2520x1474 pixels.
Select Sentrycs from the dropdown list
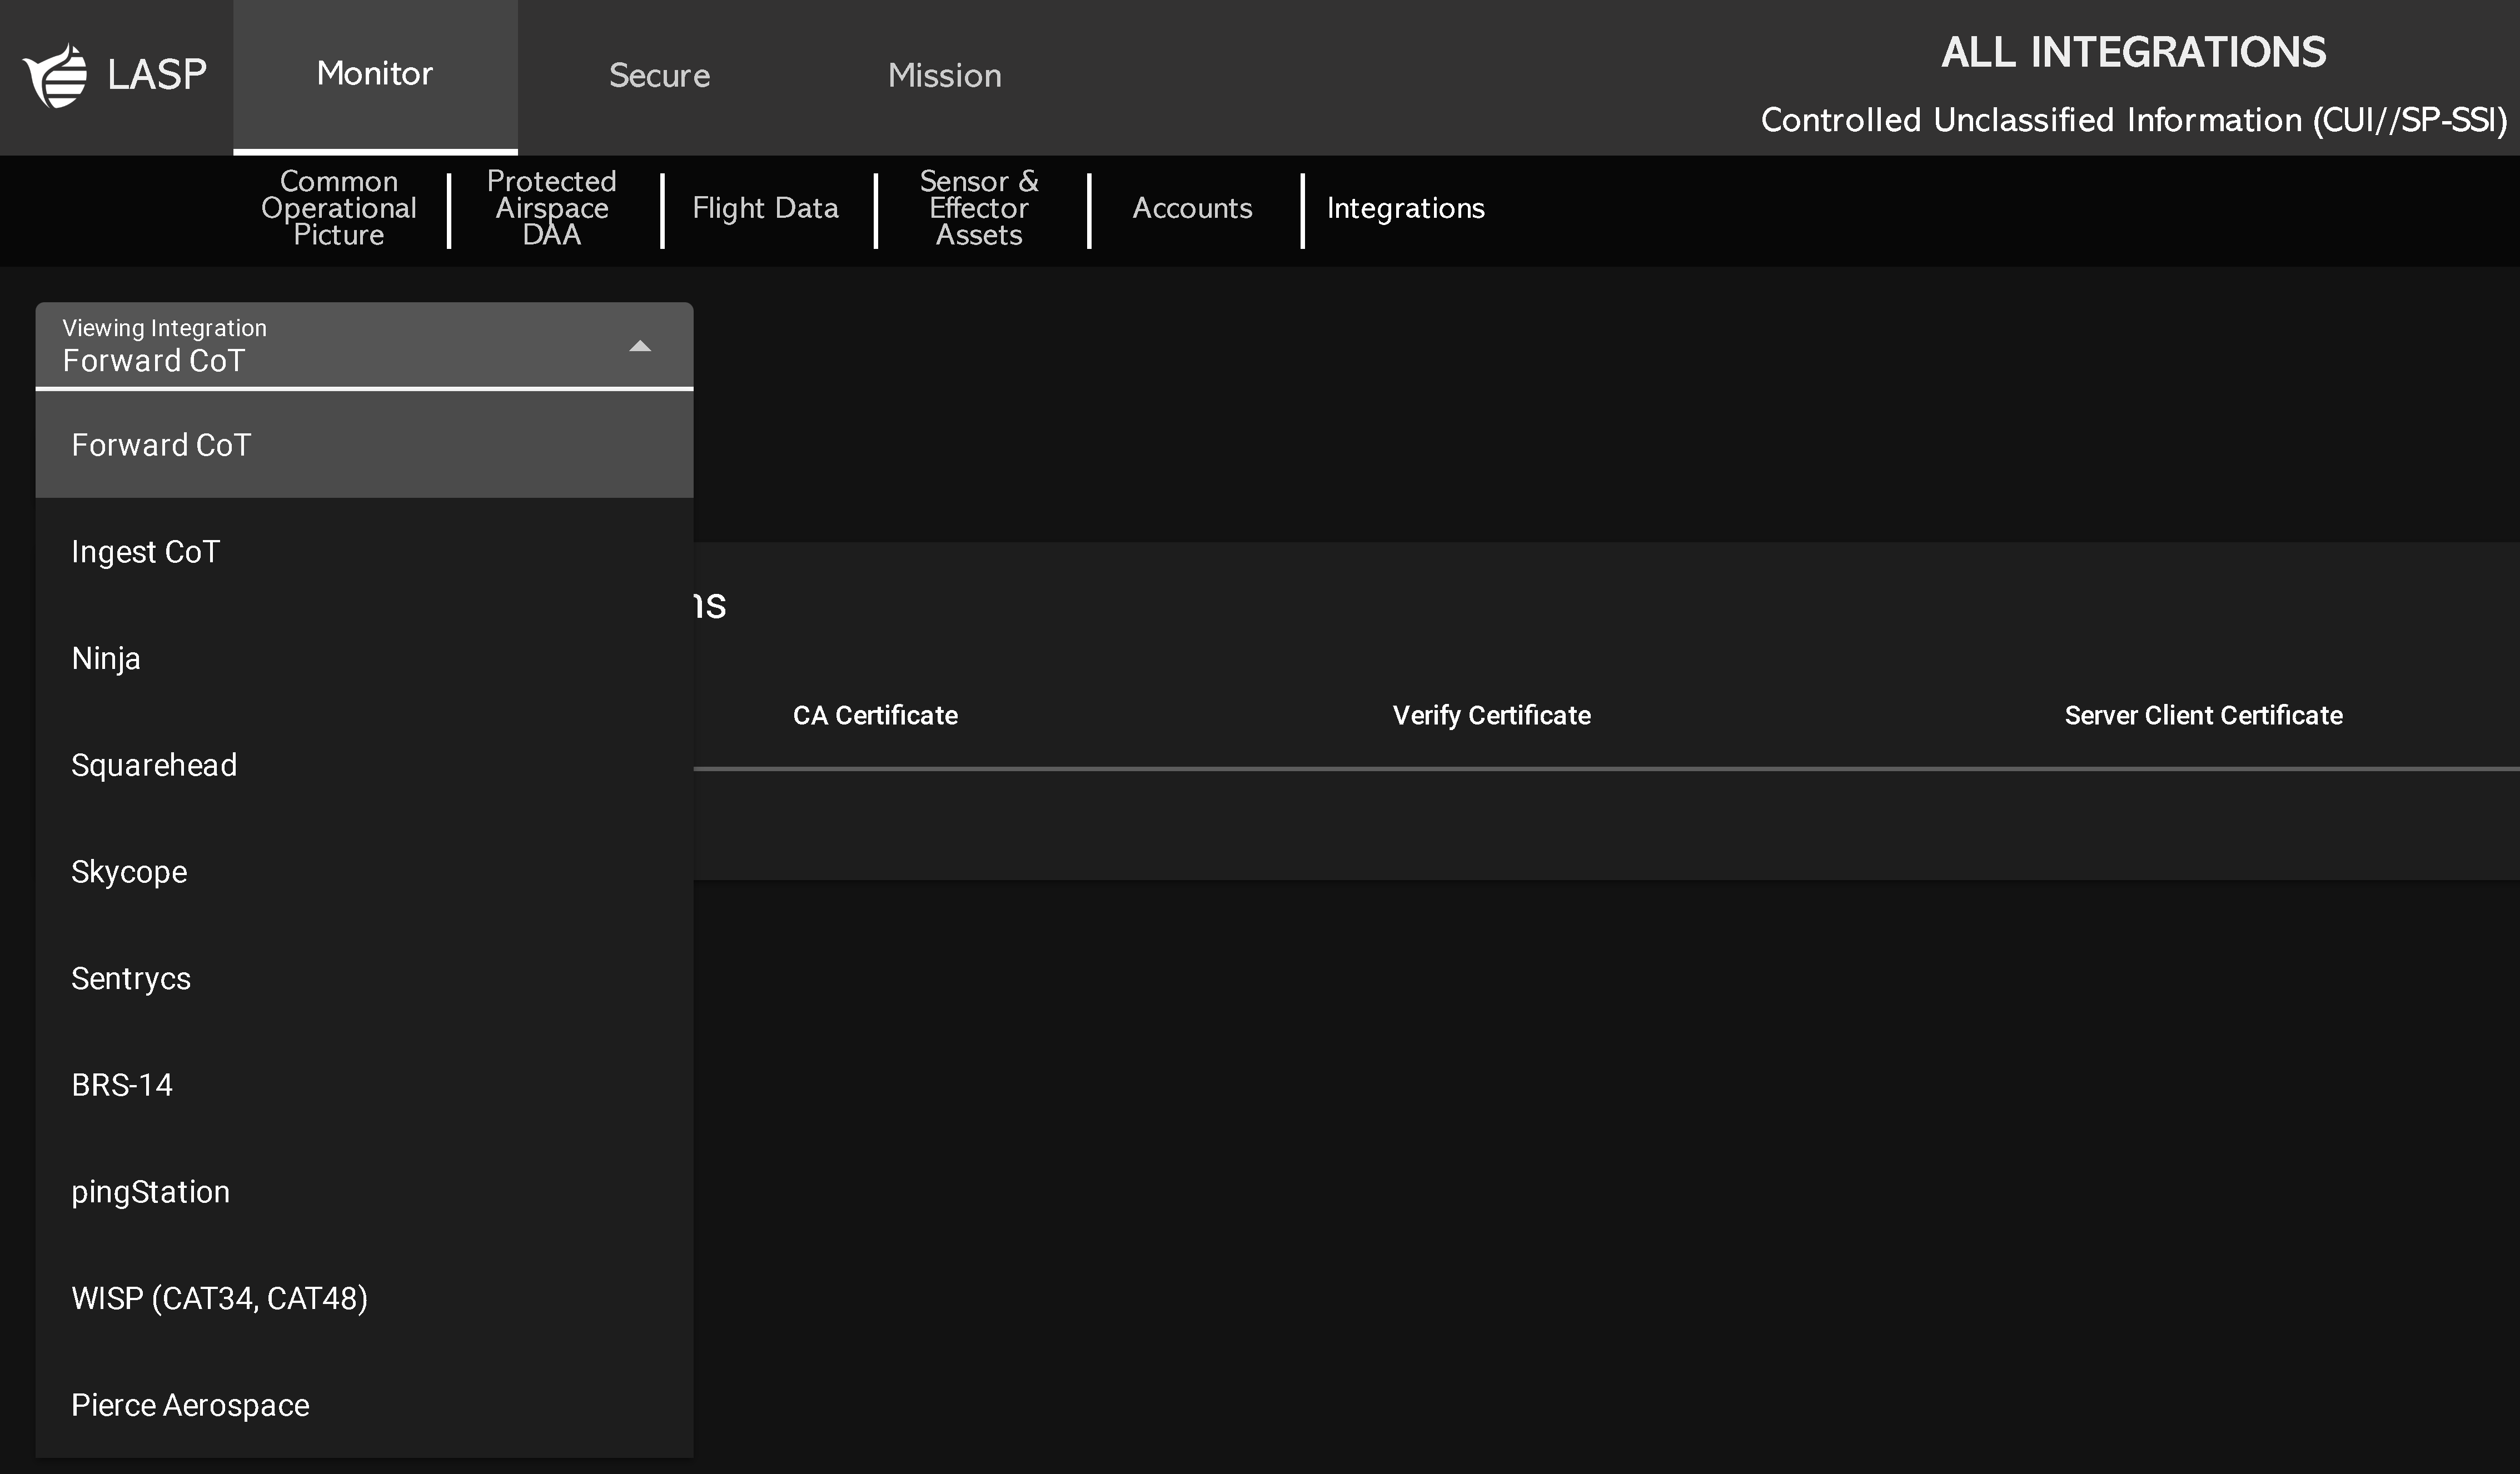pyautogui.click(x=364, y=978)
